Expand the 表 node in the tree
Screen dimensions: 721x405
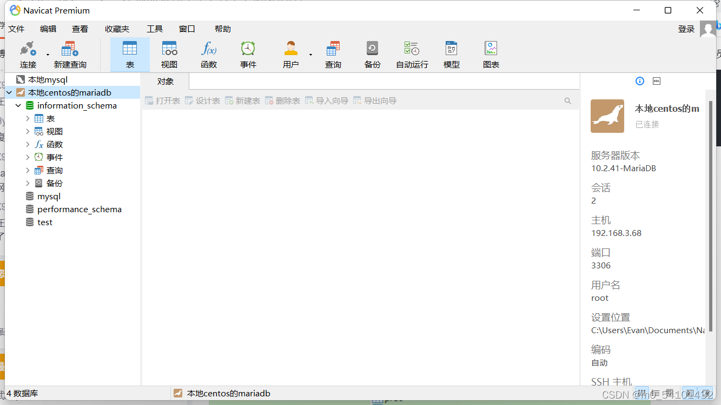click(x=28, y=119)
